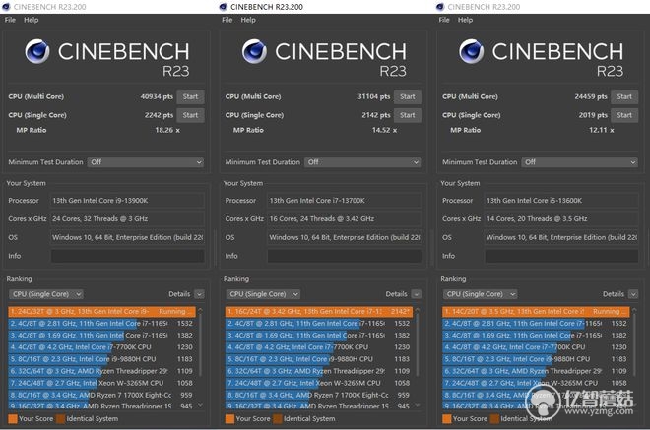Select Ryzen 7 1700X row, i7-13700K window
This screenshot has height=430, width=650.
pyautogui.click(x=319, y=396)
